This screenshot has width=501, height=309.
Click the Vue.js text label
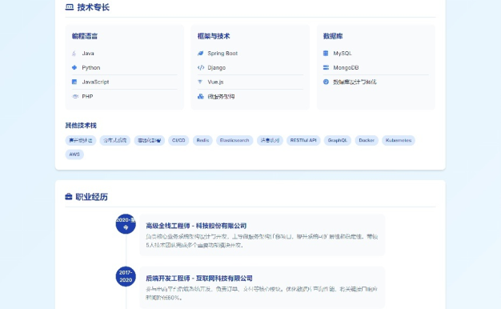click(x=215, y=82)
